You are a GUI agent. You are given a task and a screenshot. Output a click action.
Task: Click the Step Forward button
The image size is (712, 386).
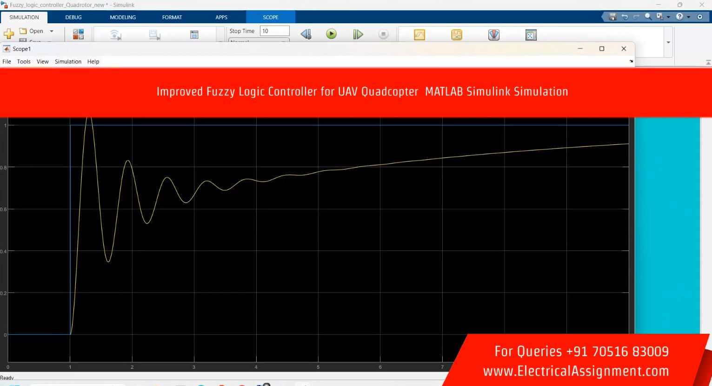[x=358, y=34]
